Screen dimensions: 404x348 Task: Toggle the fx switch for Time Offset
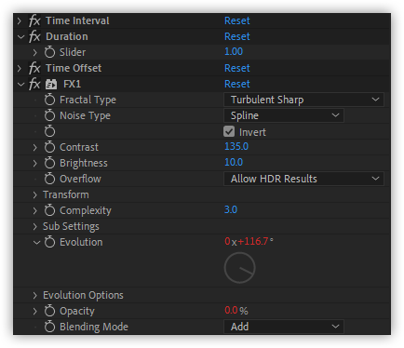[x=34, y=68]
